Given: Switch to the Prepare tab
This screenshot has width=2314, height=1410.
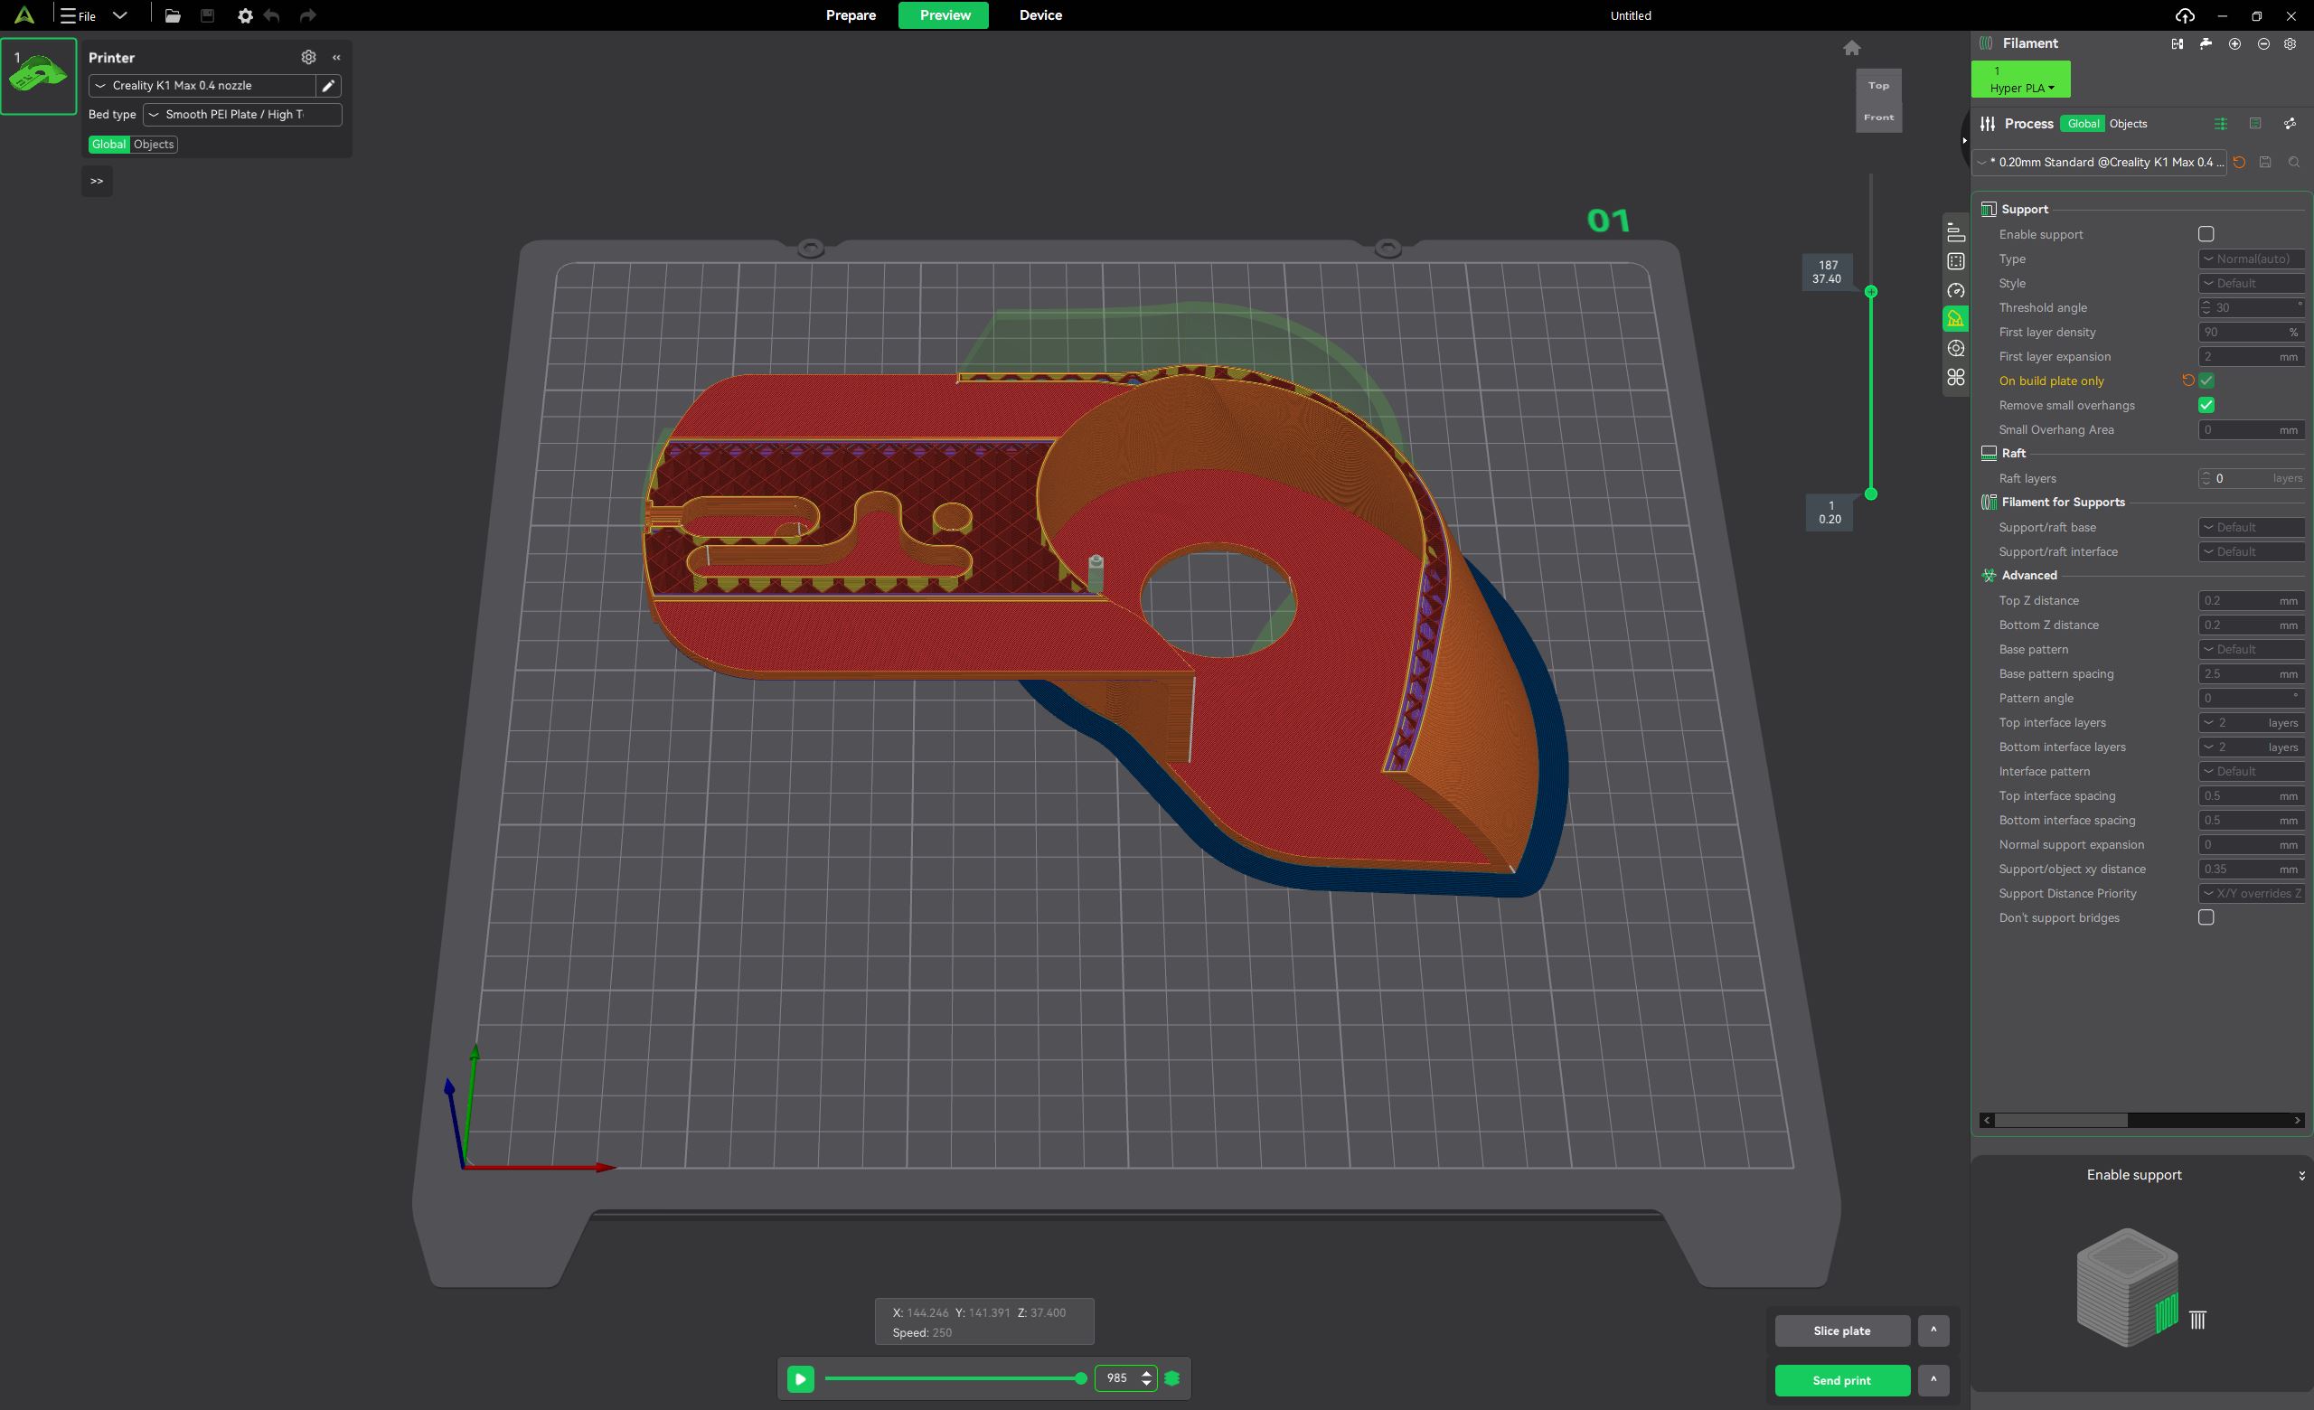Looking at the screenshot, I should (850, 15).
